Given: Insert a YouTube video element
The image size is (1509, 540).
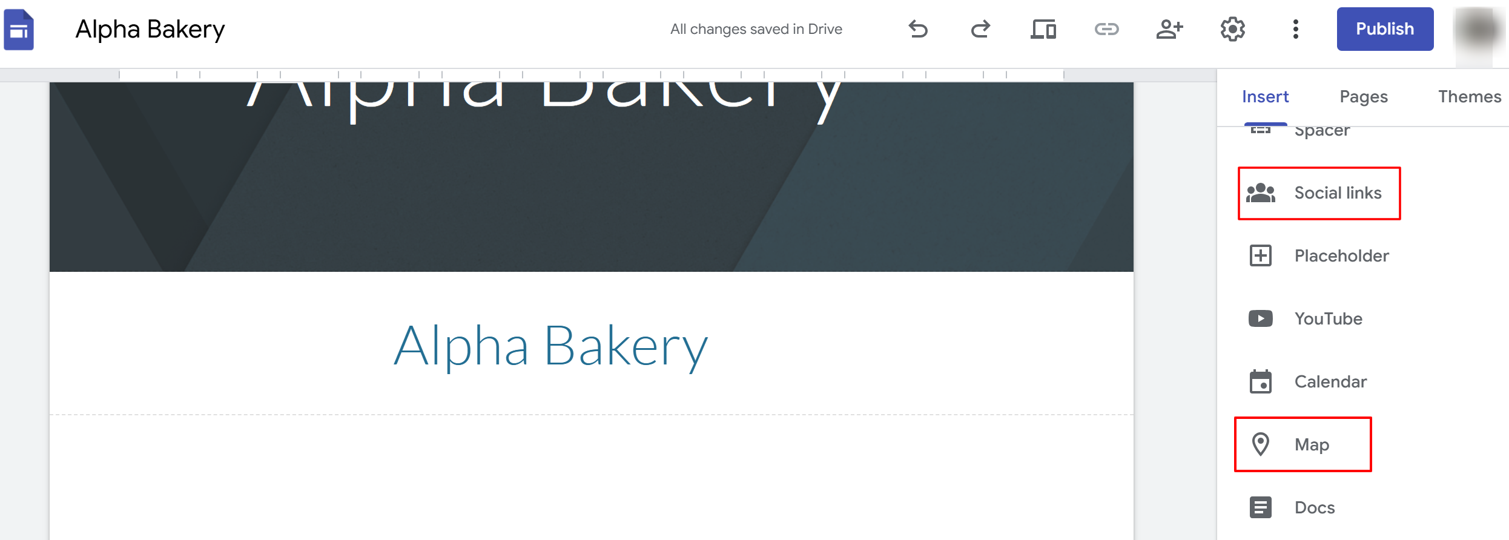Looking at the screenshot, I should 1306,318.
